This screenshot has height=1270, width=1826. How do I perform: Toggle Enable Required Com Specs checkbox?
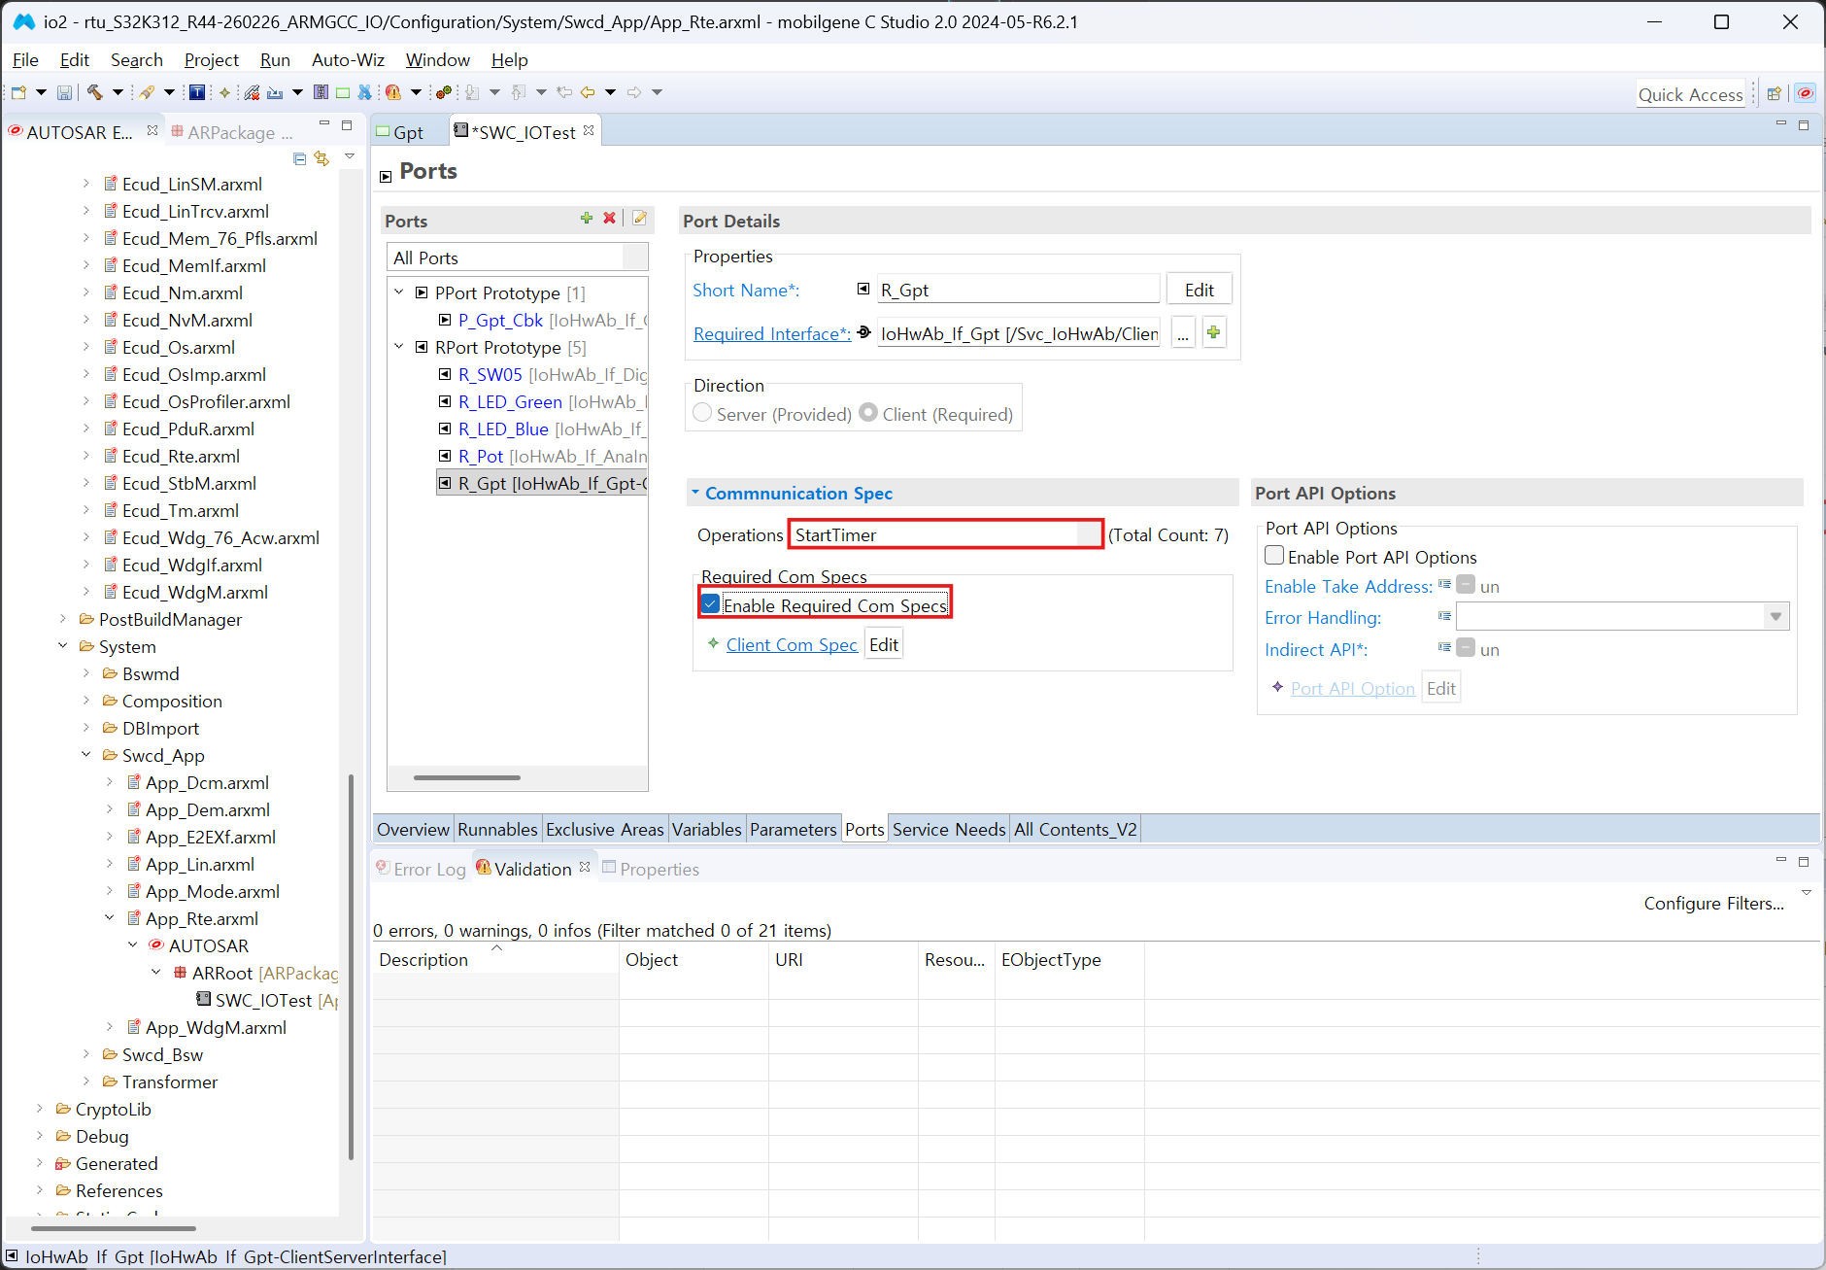(711, 604)
